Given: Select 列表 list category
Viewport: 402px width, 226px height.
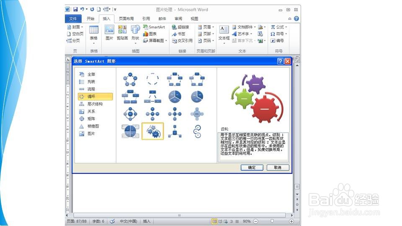Looking at the screenshot, I should [95, 82].
